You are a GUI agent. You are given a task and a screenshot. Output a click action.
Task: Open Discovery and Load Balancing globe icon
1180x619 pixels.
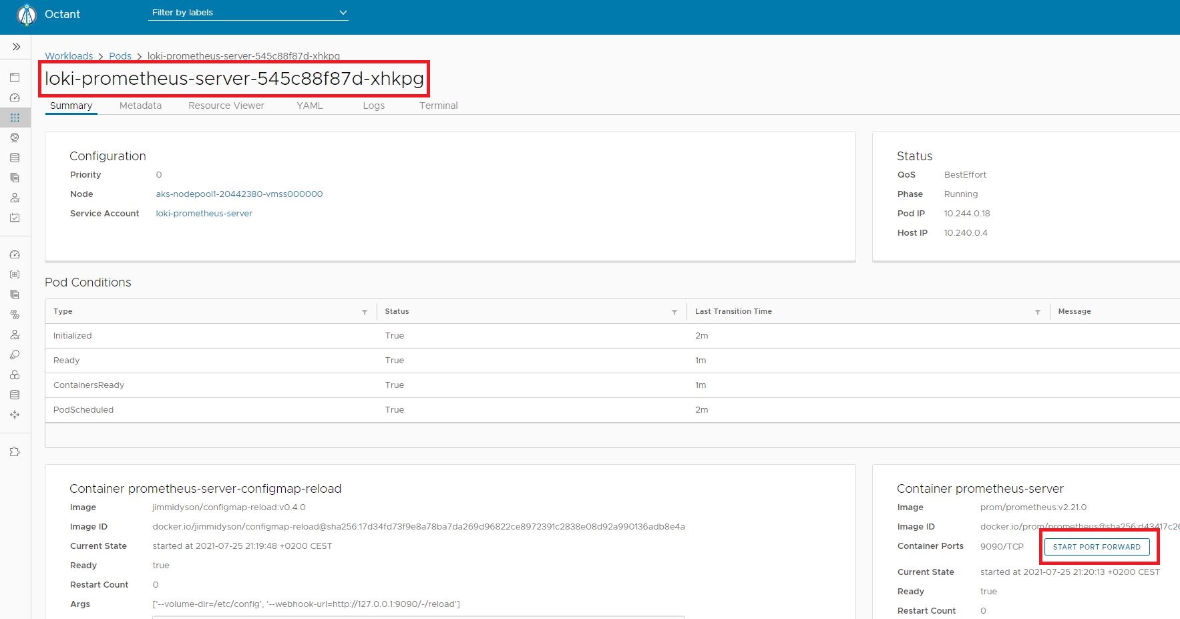(x=15, y=138)
